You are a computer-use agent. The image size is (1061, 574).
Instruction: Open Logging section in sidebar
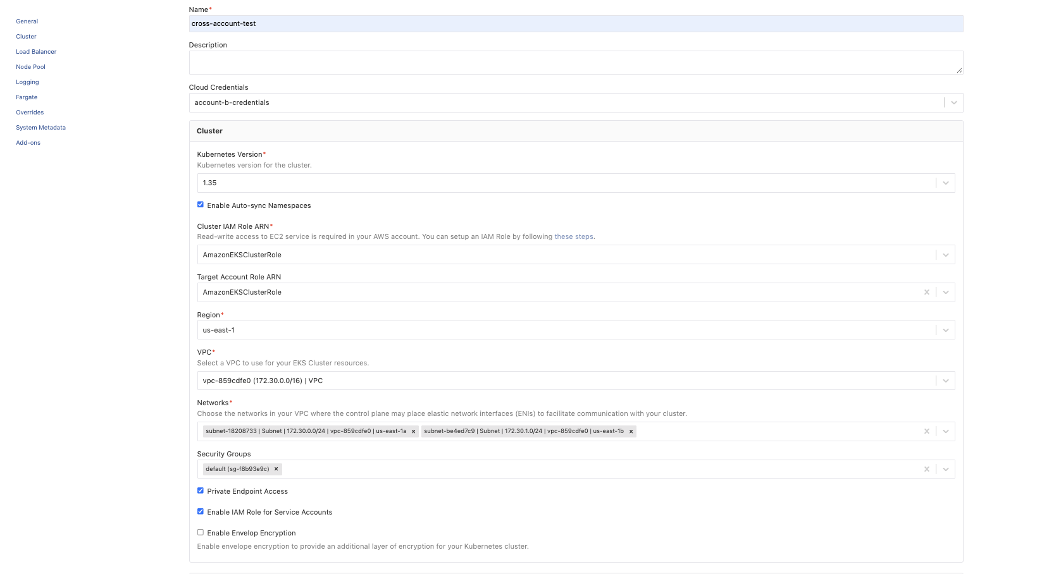coord(28,82)
